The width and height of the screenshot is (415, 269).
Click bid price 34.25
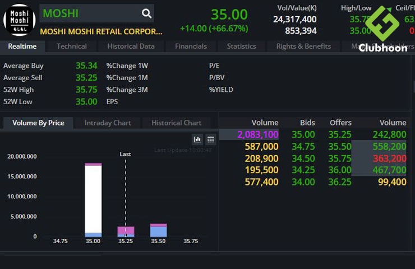point(303,170)
